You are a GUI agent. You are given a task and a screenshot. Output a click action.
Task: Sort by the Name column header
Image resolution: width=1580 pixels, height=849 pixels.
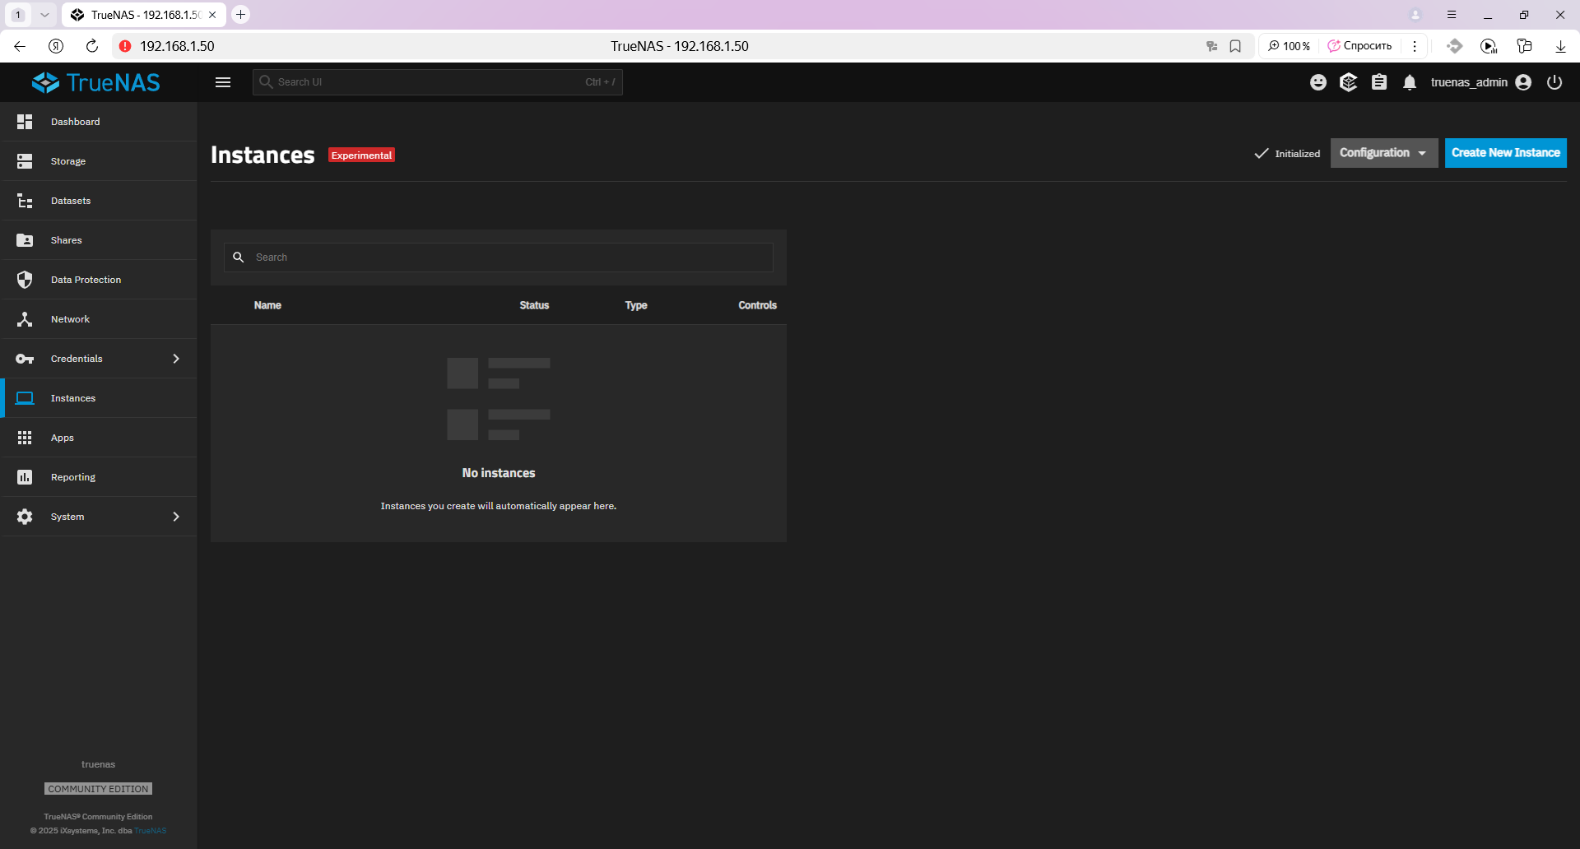267,305
